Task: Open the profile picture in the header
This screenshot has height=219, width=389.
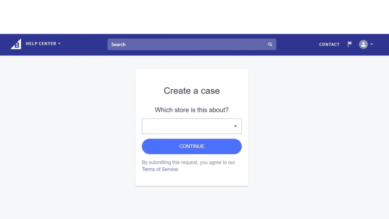Action: click(x=364, y=44)
